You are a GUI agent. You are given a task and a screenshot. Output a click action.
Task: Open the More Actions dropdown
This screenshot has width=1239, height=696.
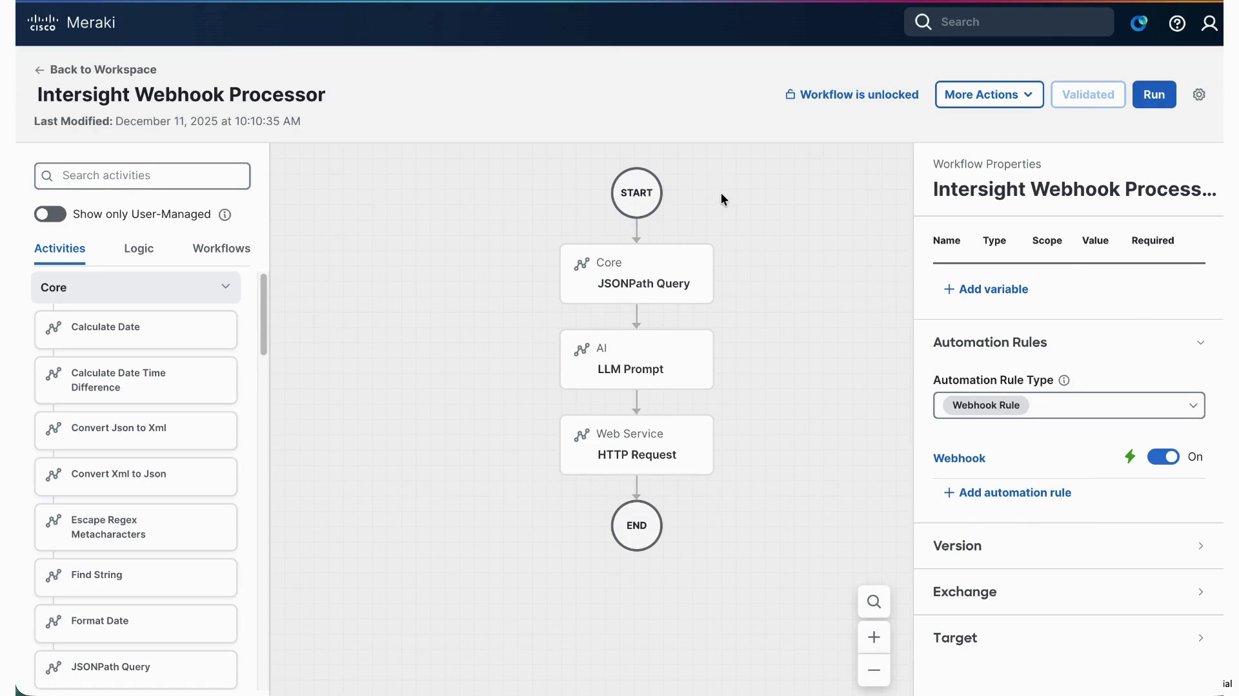(989, 95)
